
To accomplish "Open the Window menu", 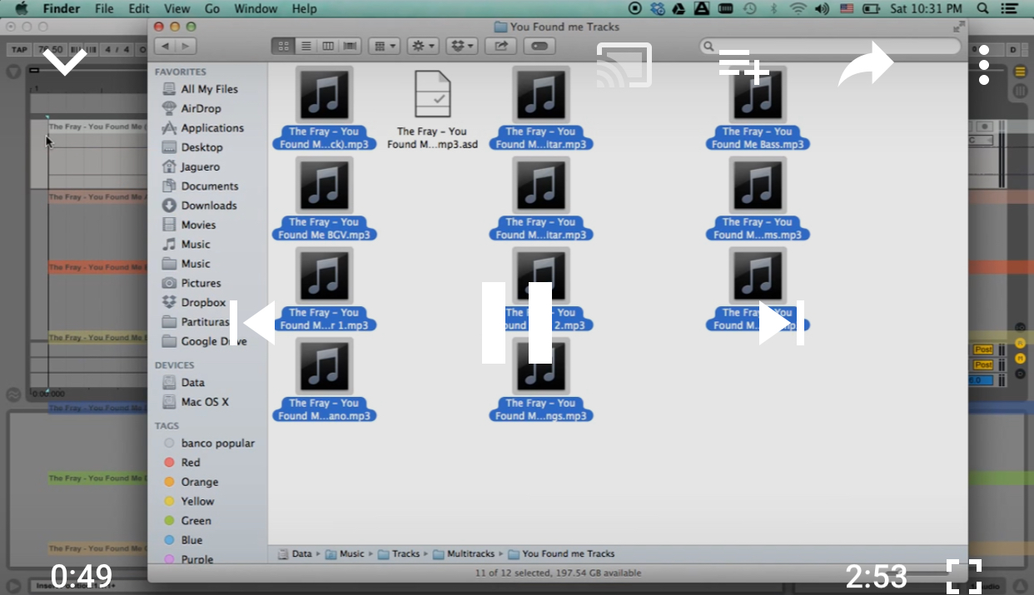I will tap(256, 8).
